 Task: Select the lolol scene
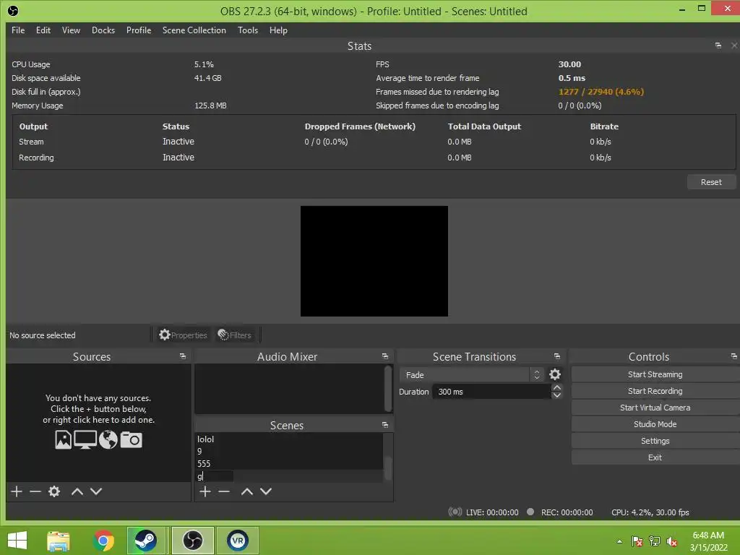289,439
